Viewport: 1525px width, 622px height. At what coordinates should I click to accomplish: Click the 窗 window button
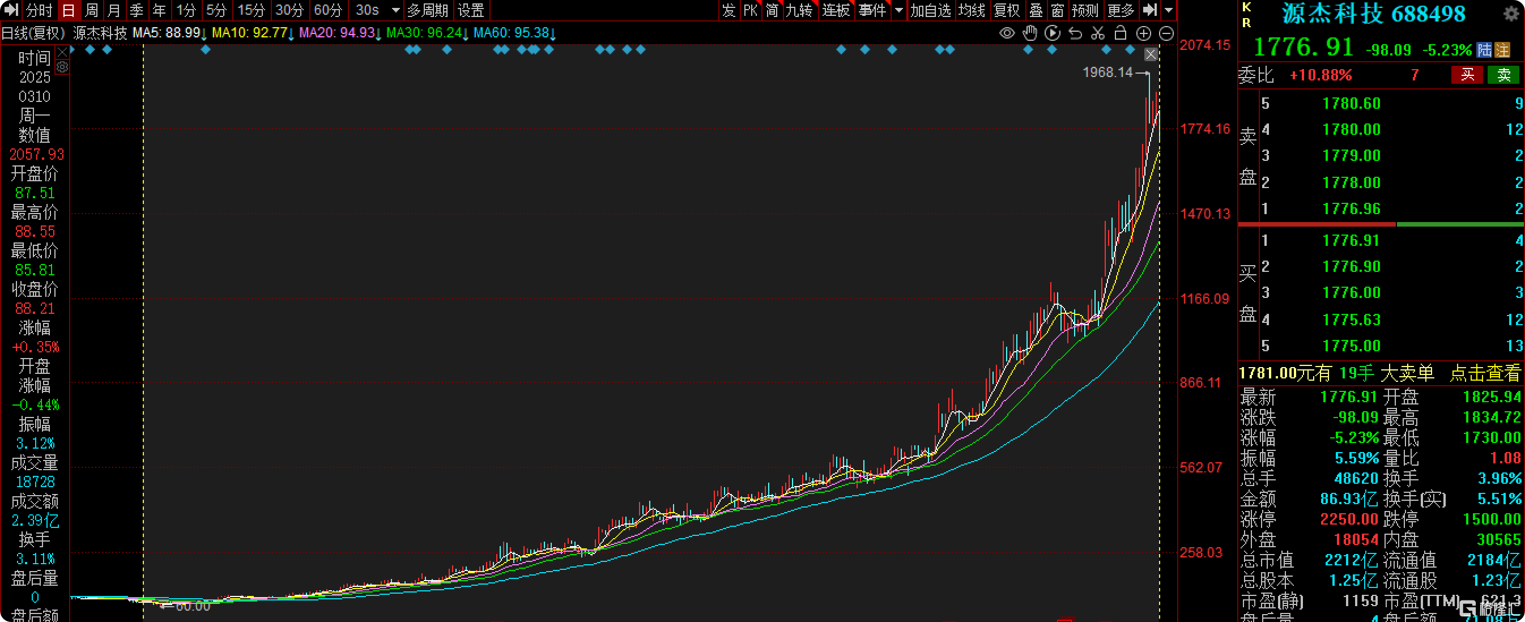click(1058, 10)
